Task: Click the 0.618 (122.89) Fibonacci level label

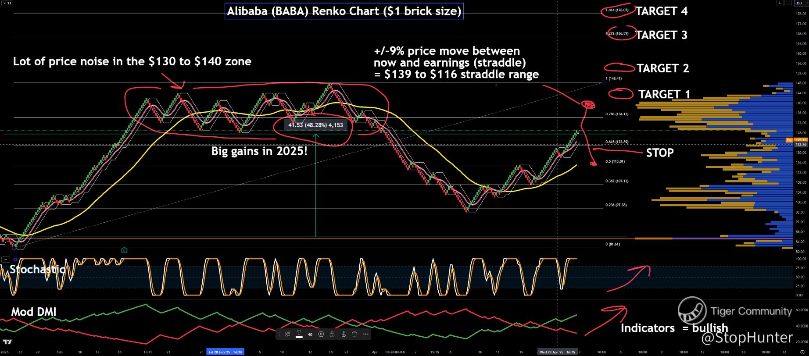Action: tap(617, 142)
